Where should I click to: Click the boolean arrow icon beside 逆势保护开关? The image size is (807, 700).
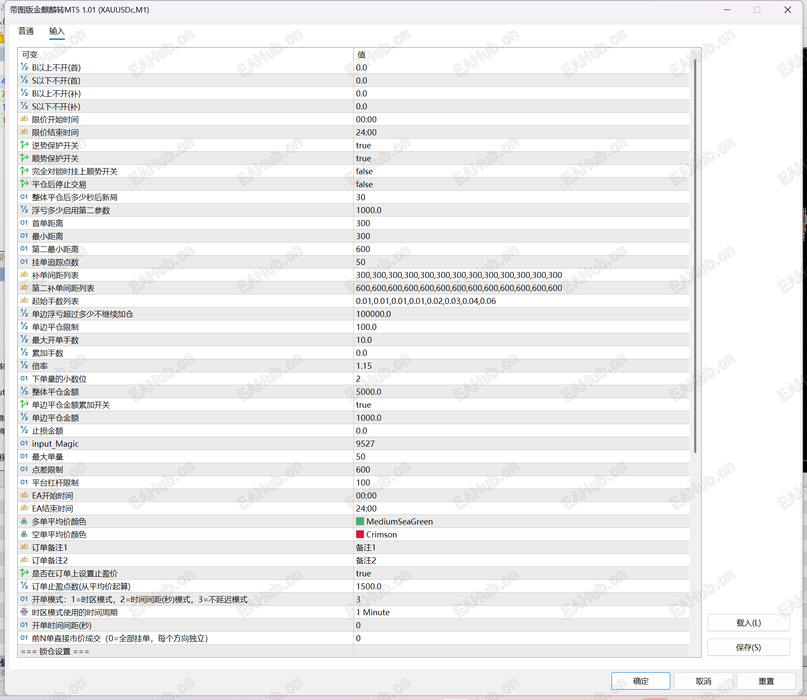point(24,145)
